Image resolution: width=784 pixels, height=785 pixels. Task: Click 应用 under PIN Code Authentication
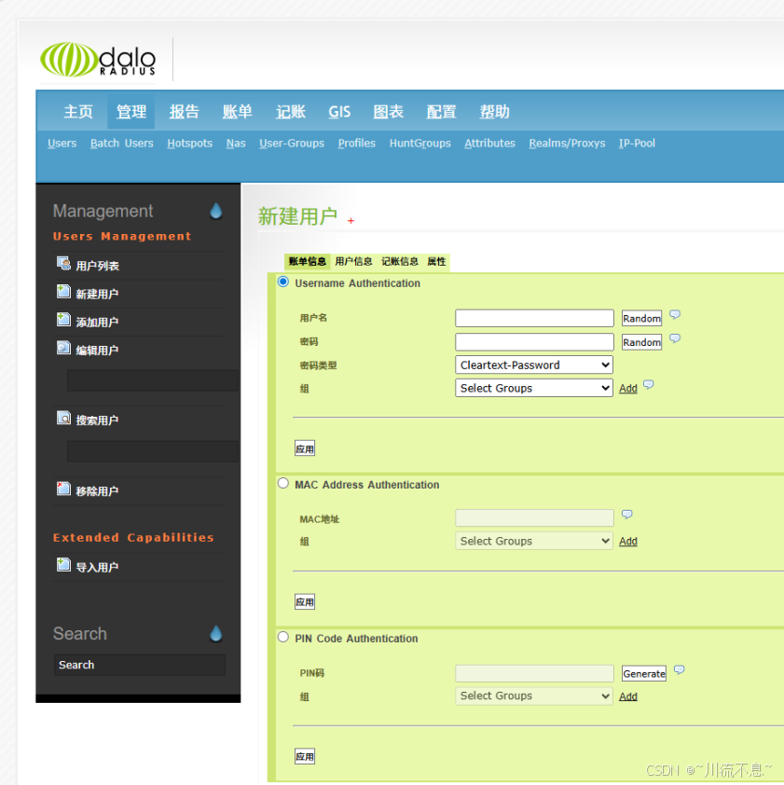(x=305, y=756)
